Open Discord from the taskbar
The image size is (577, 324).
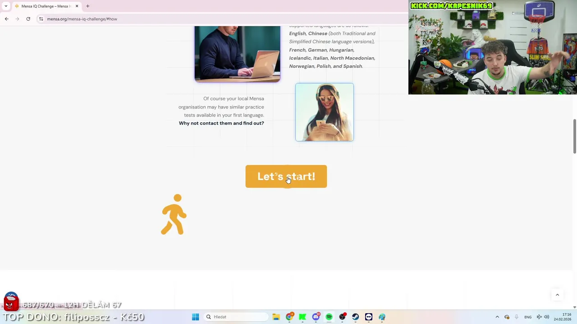[x=316, y=317]
